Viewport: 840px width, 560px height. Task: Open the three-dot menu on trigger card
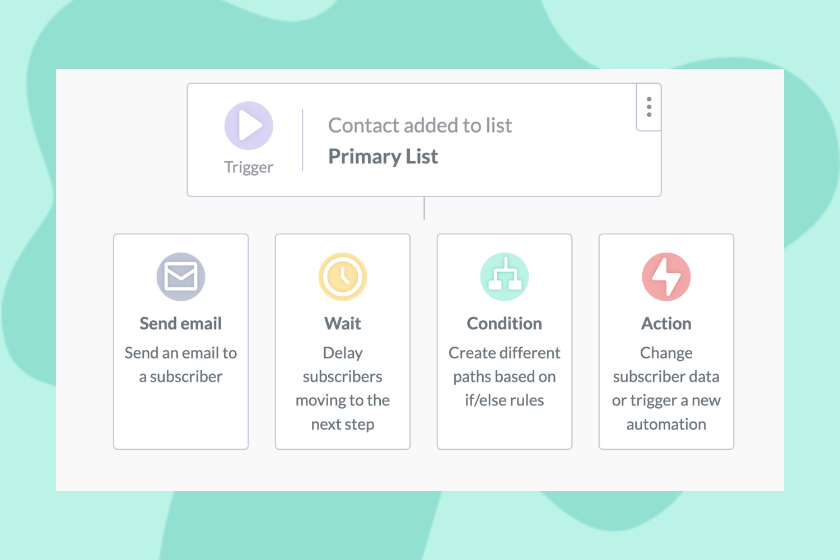(x=649, y=107)
